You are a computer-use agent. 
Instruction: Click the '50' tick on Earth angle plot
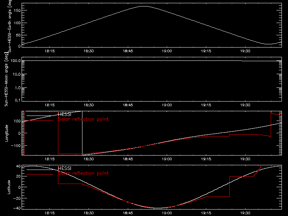click(x=18, y=35)
